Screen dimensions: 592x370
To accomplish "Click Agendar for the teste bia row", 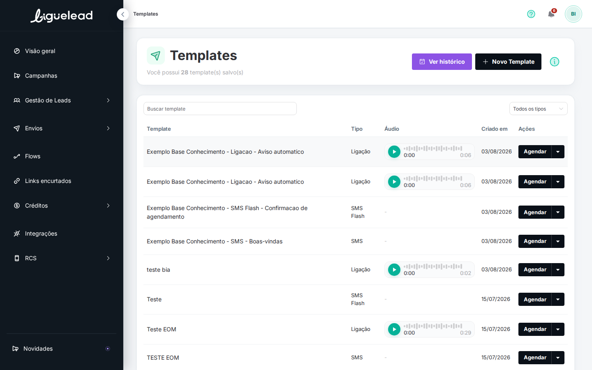I will click(x=535, y=270).
